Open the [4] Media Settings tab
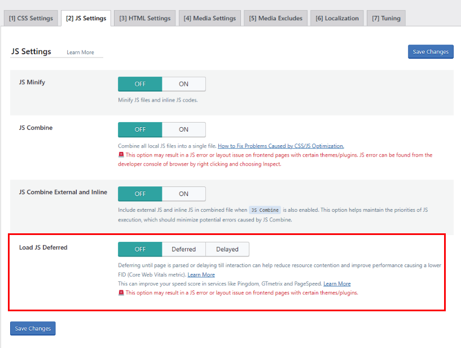The image size is (461, 348). coord(210,18)
